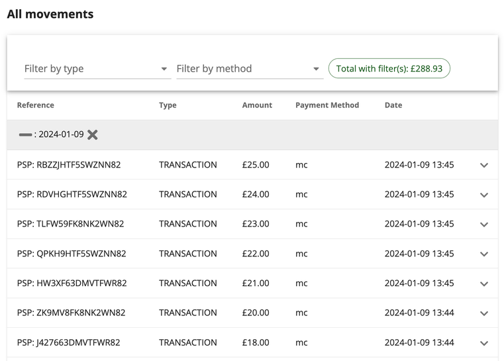This screenshot has height=361, width=504.
Task: Click the PSP: J427663DMVTFWR82 reference
Action: [x=69, y=343]
